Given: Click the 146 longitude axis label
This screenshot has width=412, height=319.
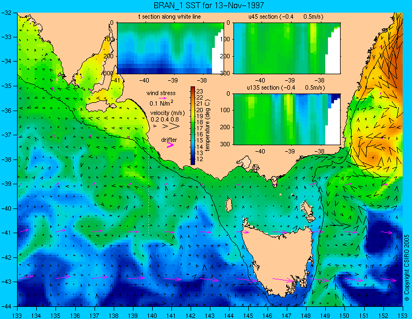Looking at the screenshot, I should point(268,316).
